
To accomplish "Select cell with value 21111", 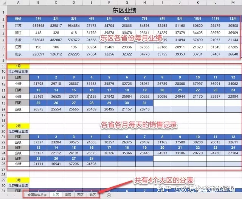I will point(38,164).
